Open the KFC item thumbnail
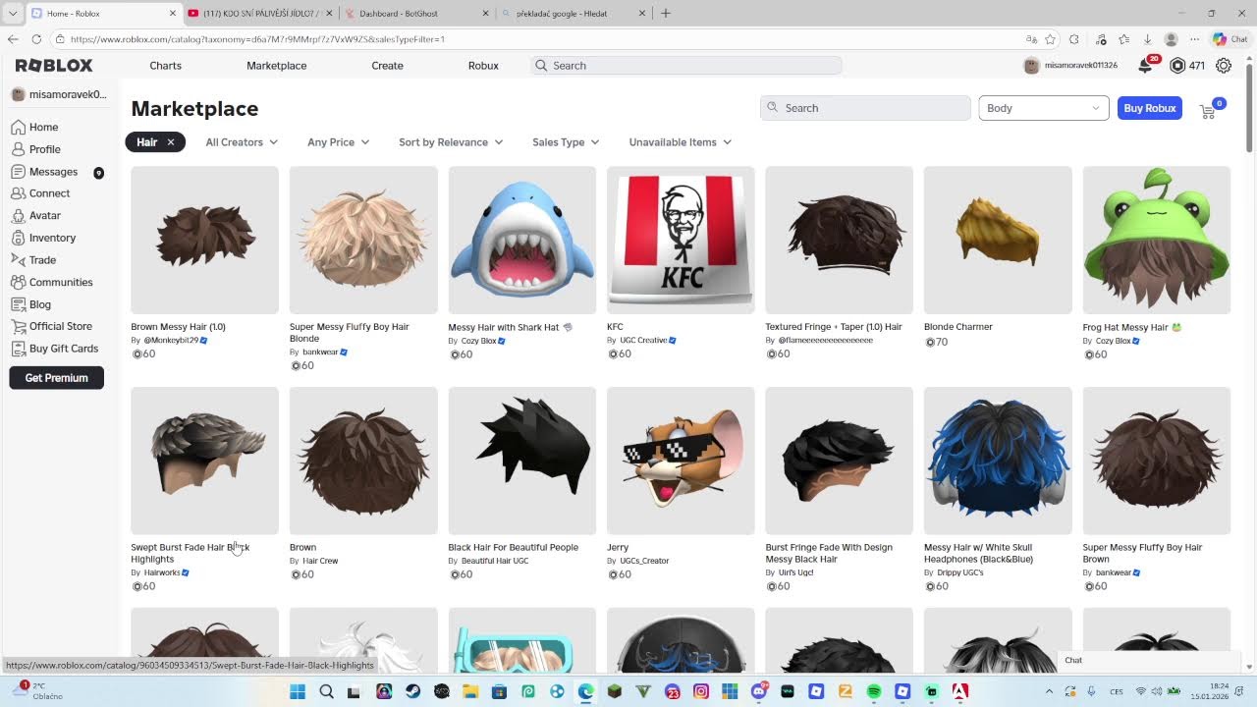This screenshot has height=707, width=1257. coord(681,241)
